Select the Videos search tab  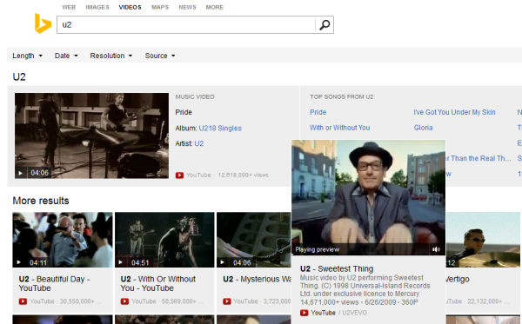130,7
